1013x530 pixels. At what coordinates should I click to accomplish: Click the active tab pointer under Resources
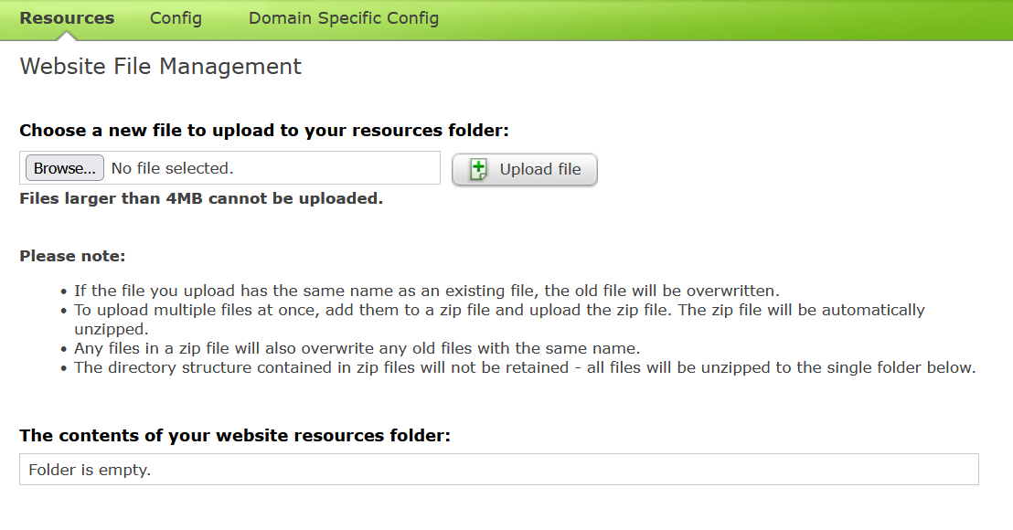pos(67,37)
